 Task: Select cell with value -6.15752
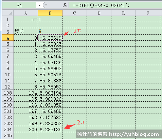coord(50,50)
